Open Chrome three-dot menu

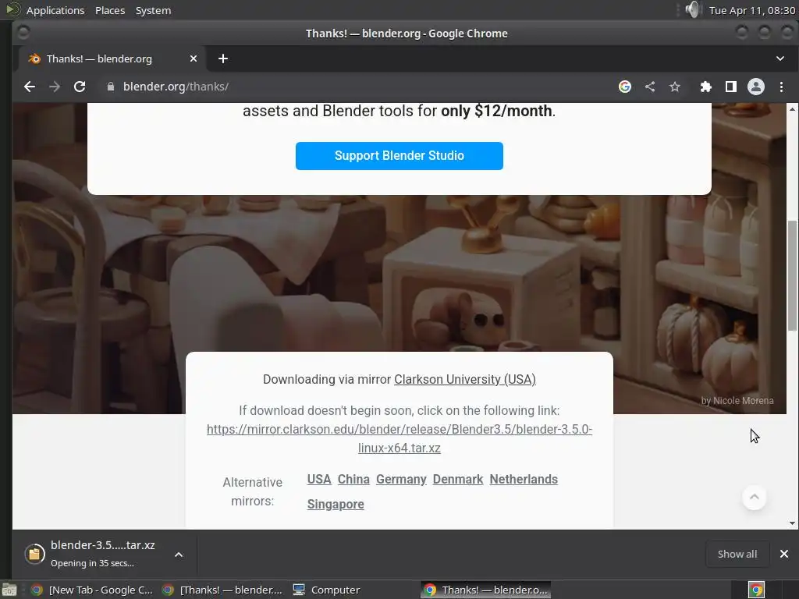[781, 87]
